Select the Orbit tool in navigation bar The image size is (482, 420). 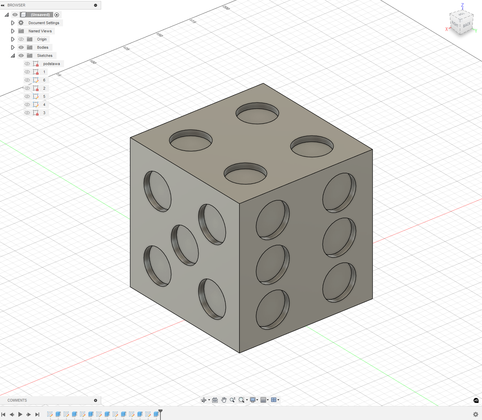(x=203, y=400)
